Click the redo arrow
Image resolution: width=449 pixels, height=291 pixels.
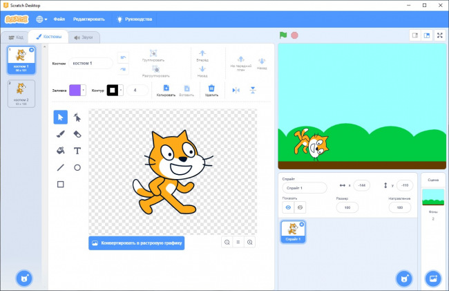tap(123, 69)
